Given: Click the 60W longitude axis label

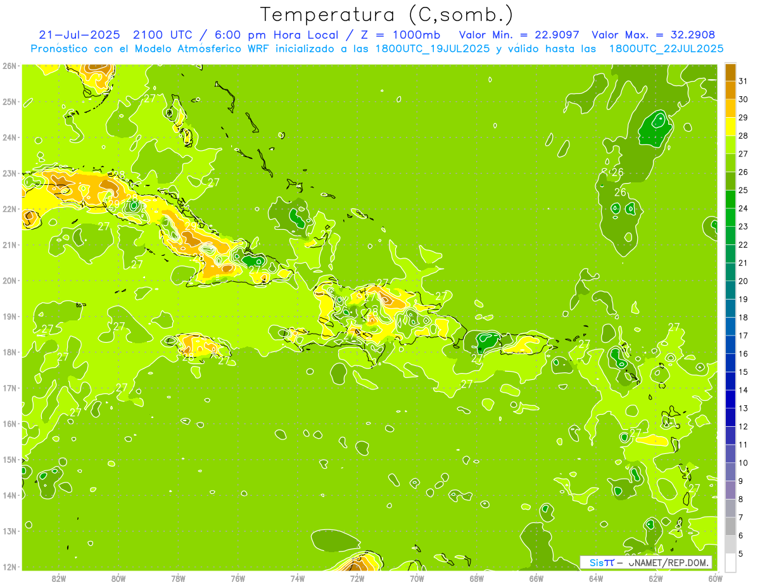Looking at the screenshot, I should point(716,578).
